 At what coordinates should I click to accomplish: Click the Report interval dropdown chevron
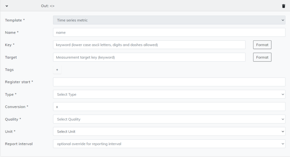pyautogui.click(x=283, y=144)
